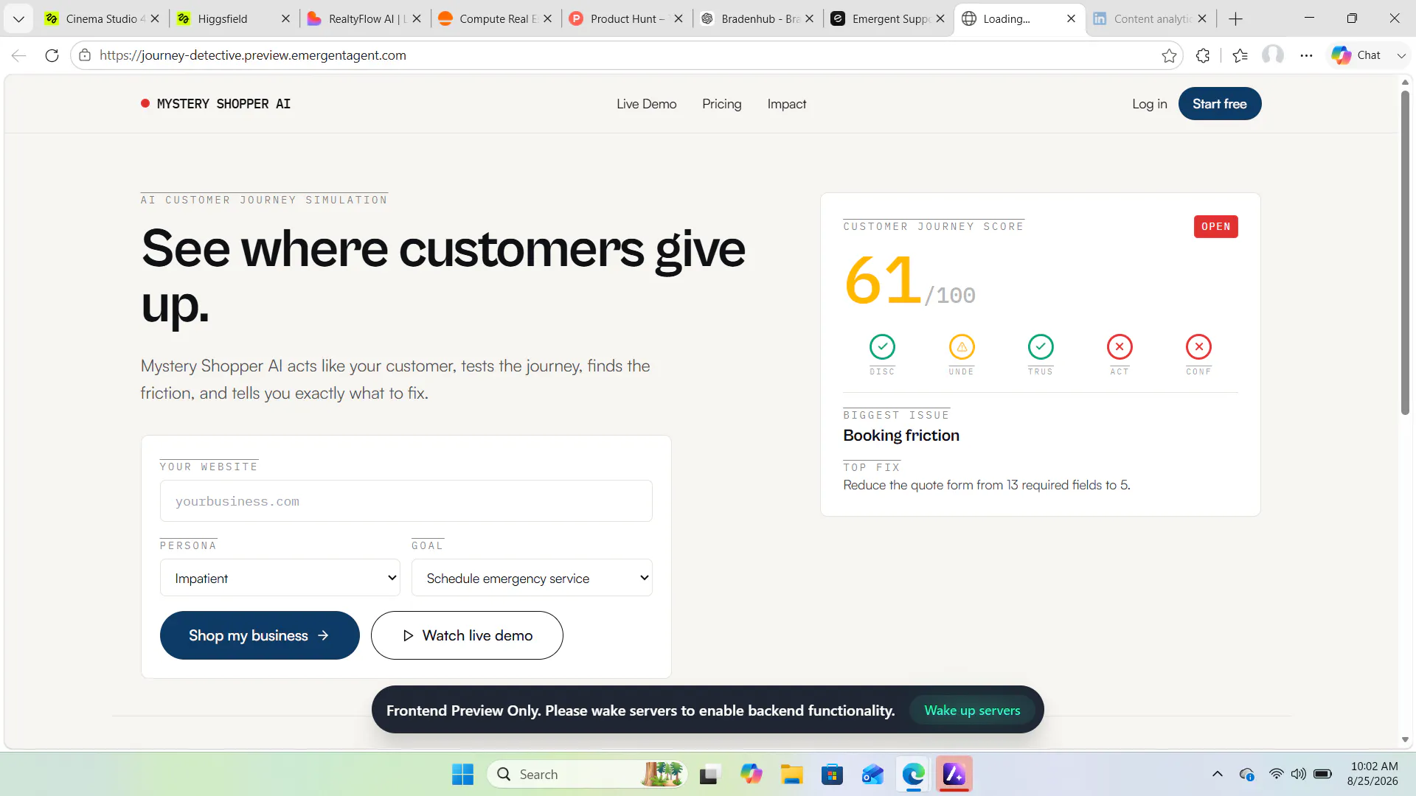Open Live Demo nav item
This screenshot has height=796, width=1416.
coord(646,104)
